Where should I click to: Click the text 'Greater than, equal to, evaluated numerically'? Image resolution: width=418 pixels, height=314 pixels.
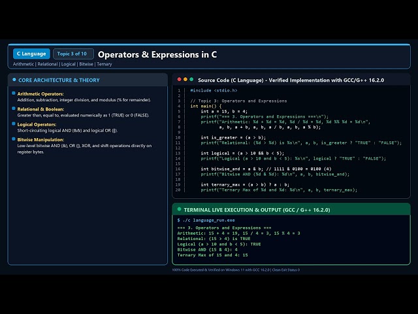click(62, 115)
